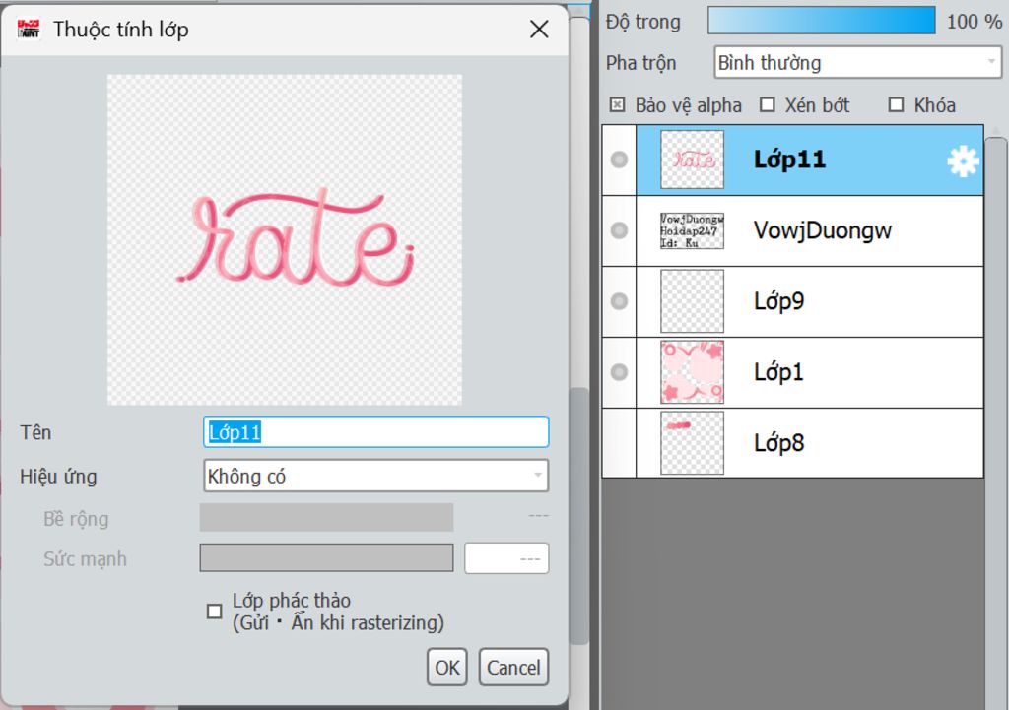Hide the Lớp1 layer
Viewport: 1009px width, 710px height.
coord(619,371)
